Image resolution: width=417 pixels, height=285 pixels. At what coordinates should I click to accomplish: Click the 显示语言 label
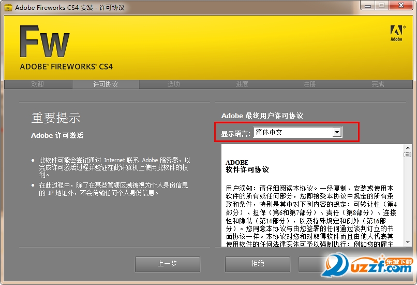(235, 134)
